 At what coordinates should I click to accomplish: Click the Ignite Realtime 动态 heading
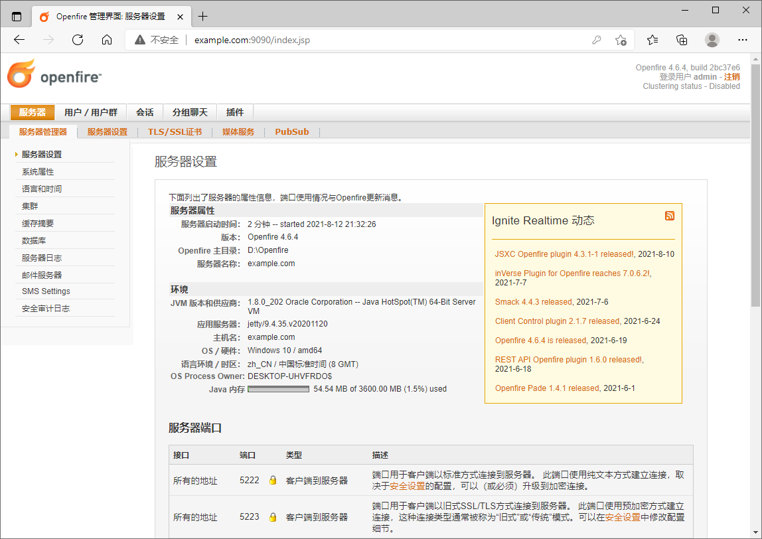pos(543,220)
